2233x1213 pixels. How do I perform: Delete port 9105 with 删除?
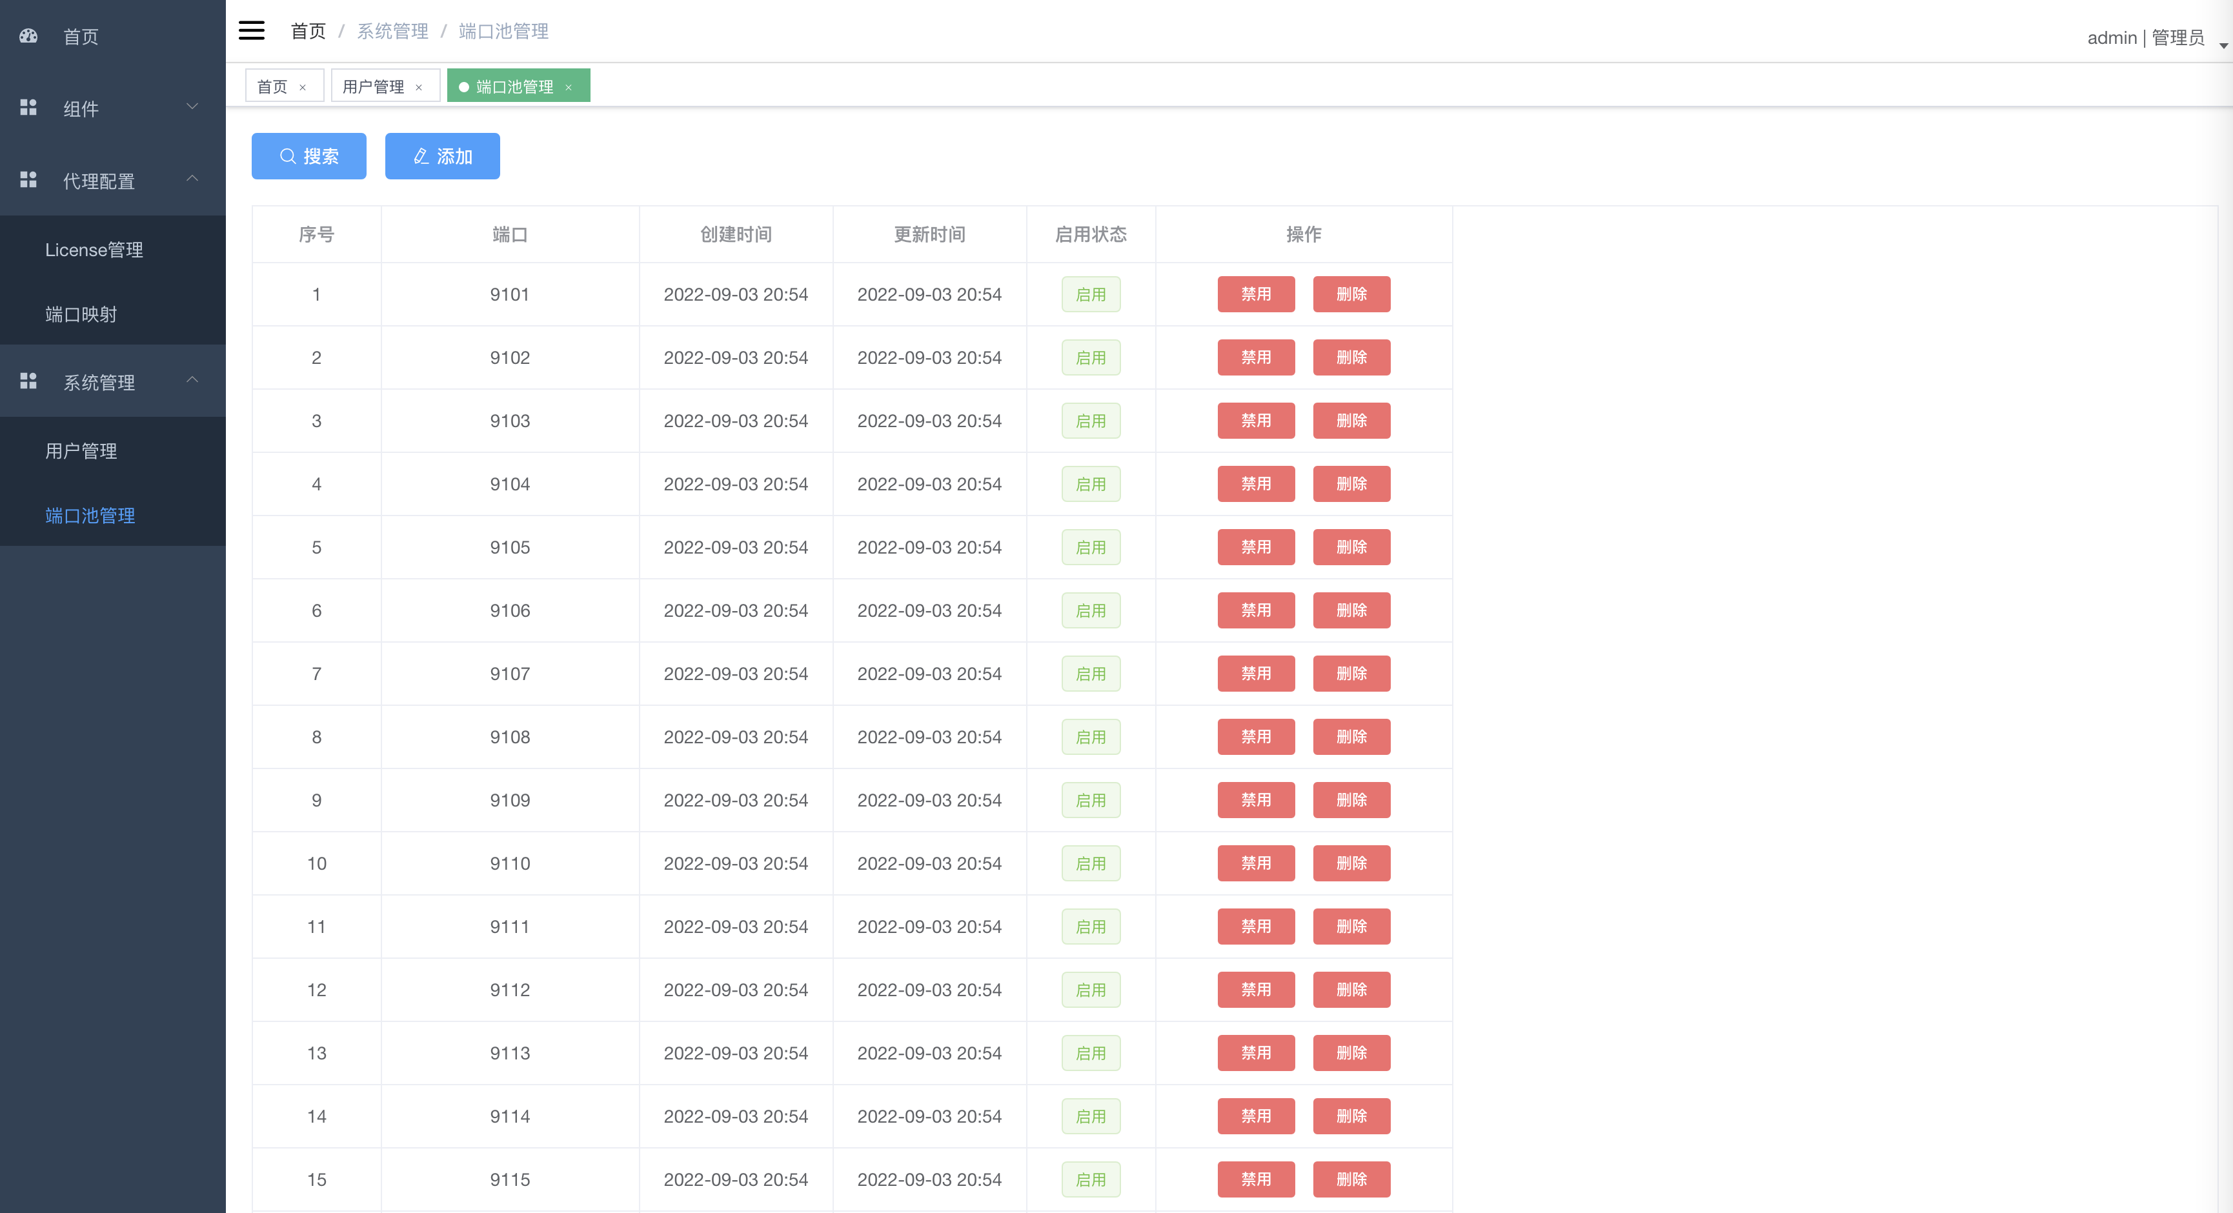1351,546
